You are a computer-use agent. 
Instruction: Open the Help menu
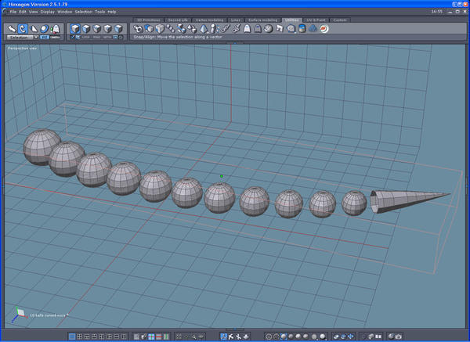(112, 12)
